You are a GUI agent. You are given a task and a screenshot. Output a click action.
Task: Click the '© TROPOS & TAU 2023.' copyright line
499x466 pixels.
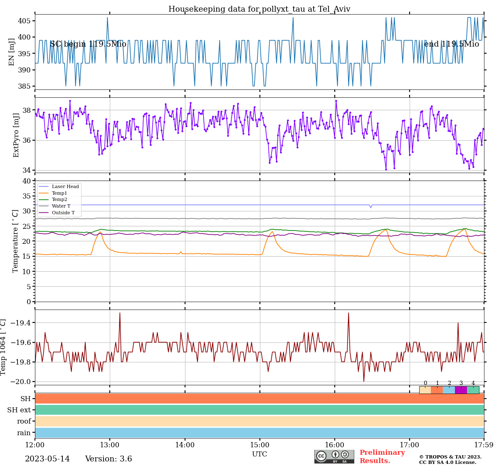pyautogui.click(x=450, y=457)
